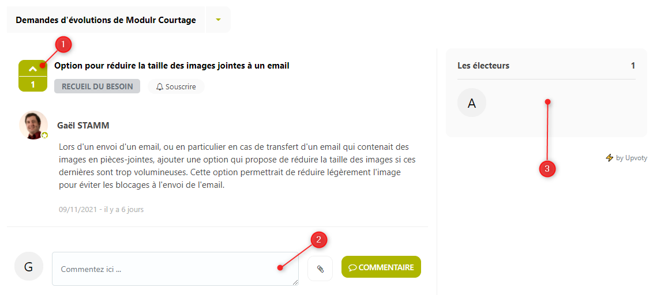Click the Upvoty lightning bolt icon
The image size is (657, 295).
609,158
